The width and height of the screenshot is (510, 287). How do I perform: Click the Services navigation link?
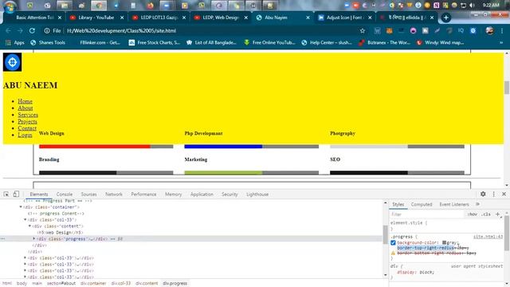pos(28,115)
